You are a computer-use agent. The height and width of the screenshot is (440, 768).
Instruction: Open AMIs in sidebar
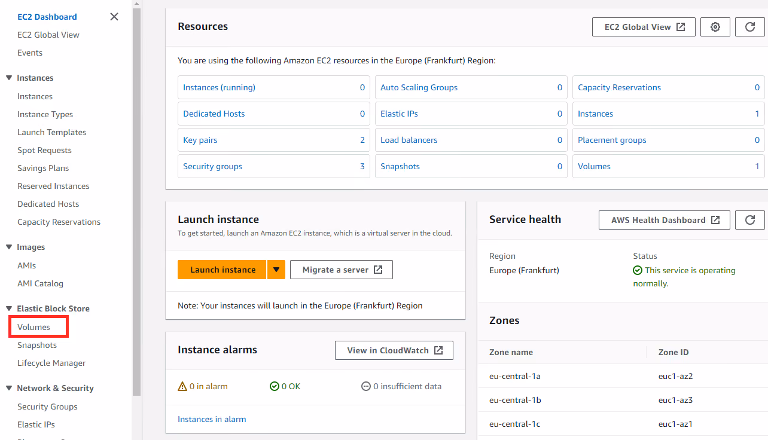coord(26,265)
